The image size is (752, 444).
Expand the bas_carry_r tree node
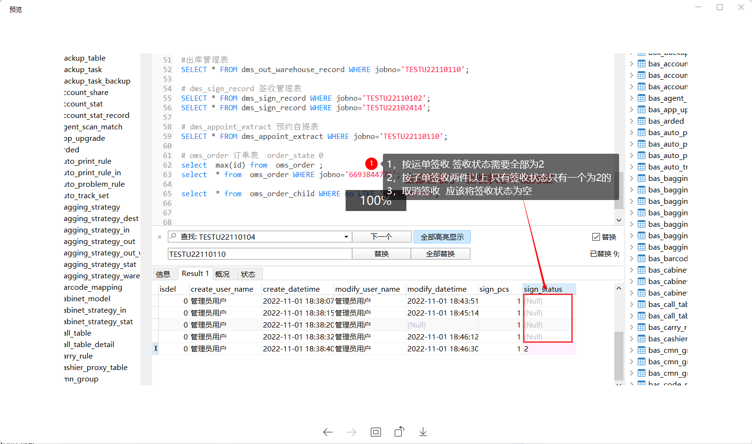(632, 327)
